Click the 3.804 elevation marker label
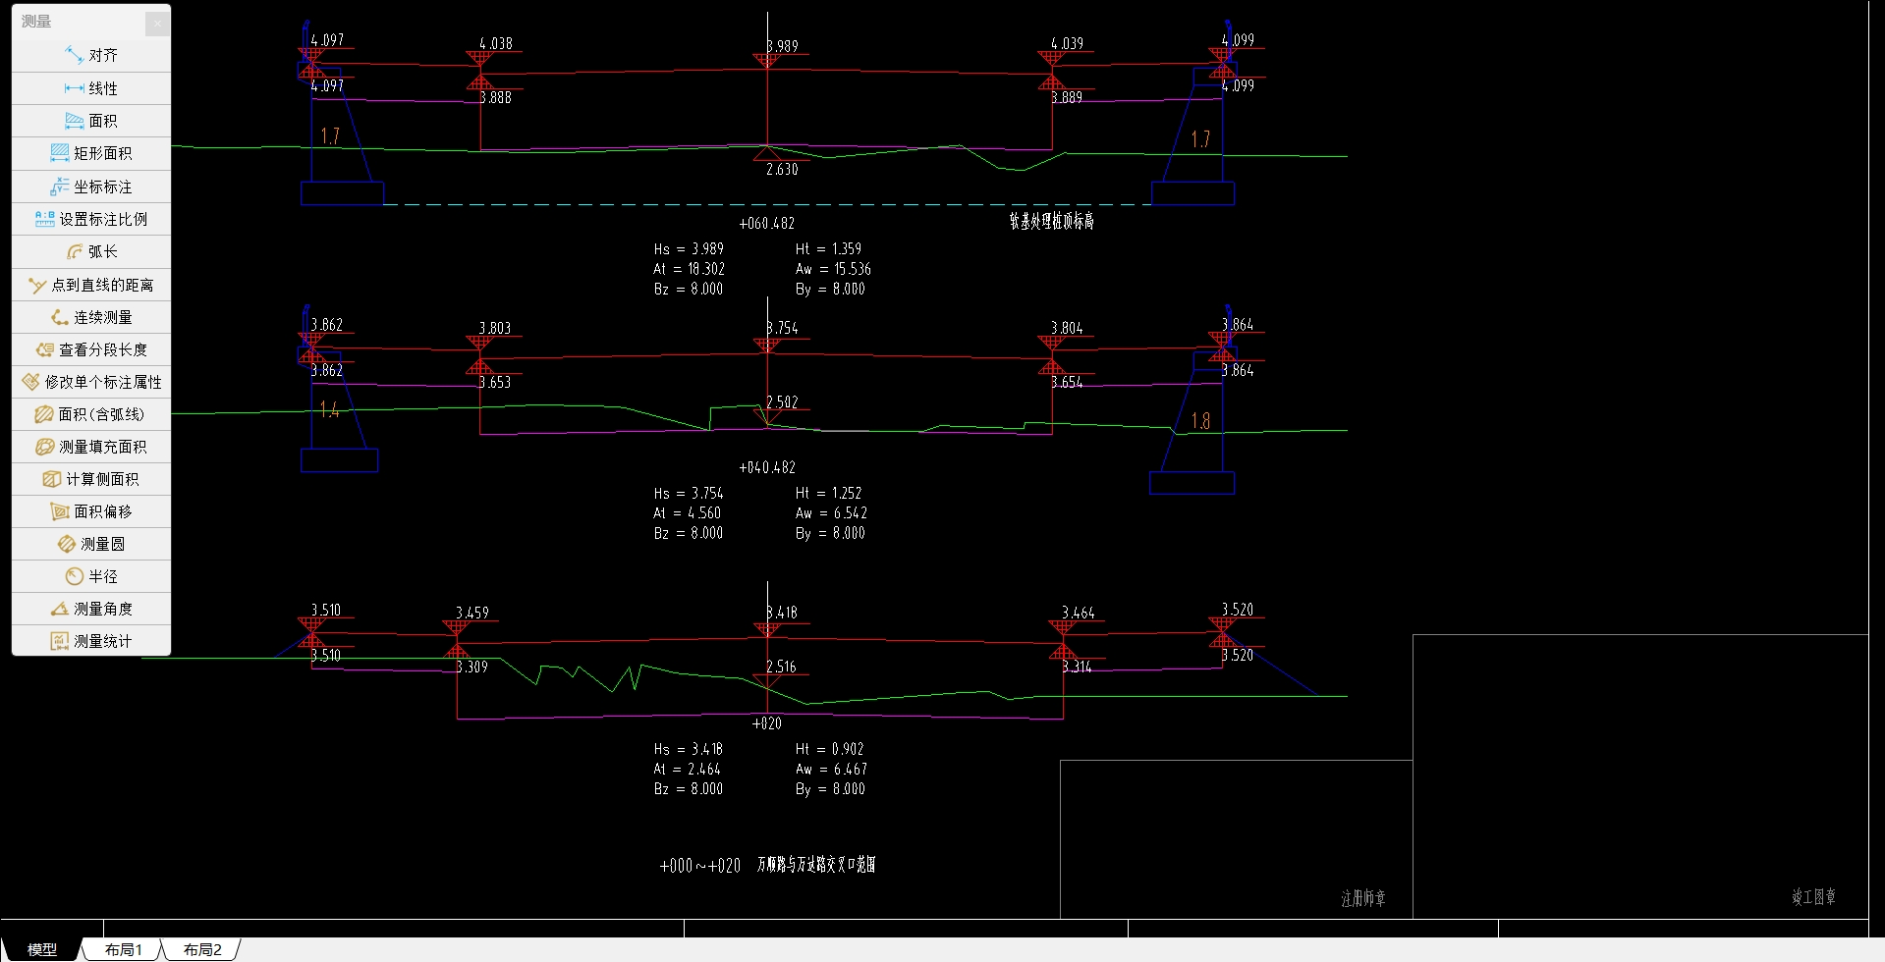The height and width of the screenshot is (962, 1885). click(x=1067, y=328)
